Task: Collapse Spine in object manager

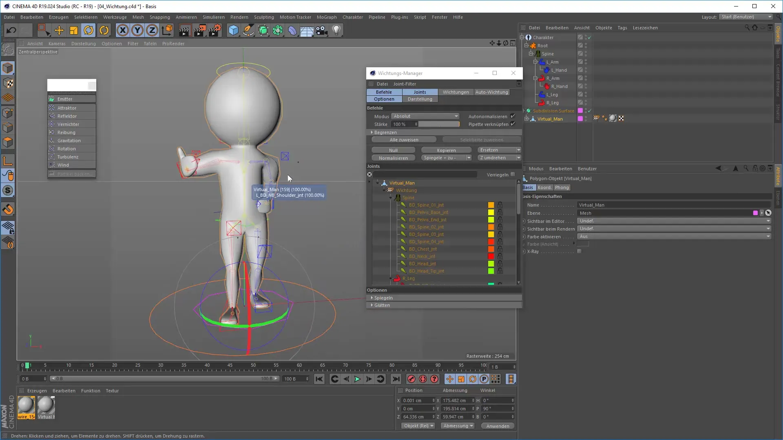Action: [531, 54]
